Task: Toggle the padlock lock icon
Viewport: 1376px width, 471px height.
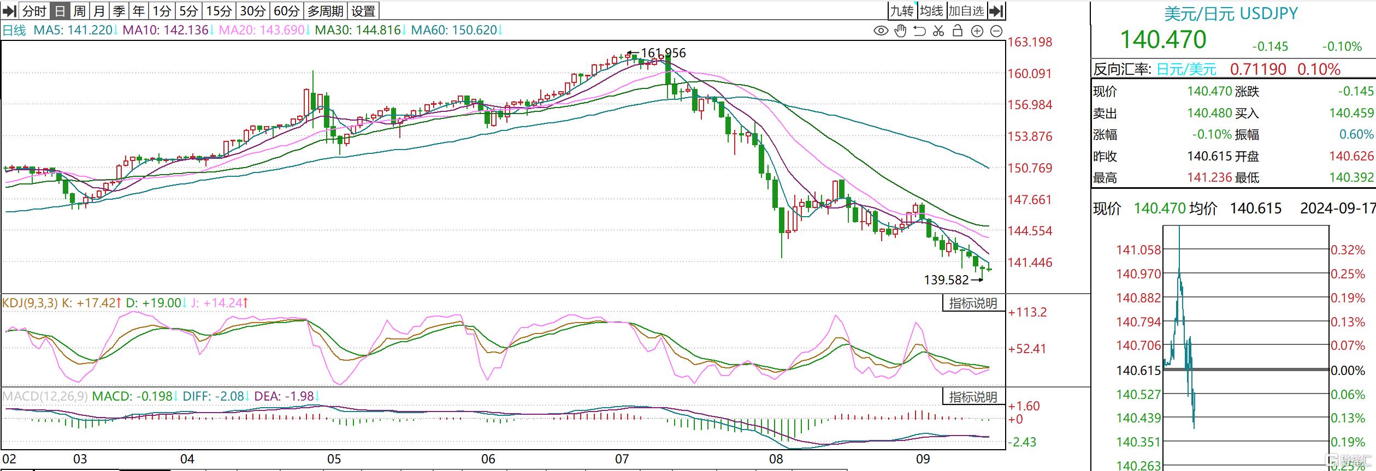Action: (958, 31)
